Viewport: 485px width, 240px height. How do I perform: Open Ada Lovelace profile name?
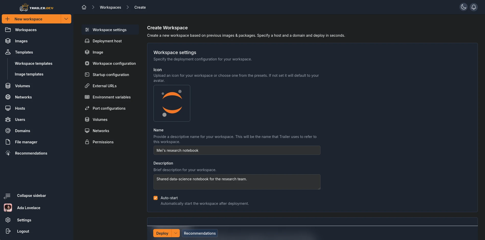[29, 208]
